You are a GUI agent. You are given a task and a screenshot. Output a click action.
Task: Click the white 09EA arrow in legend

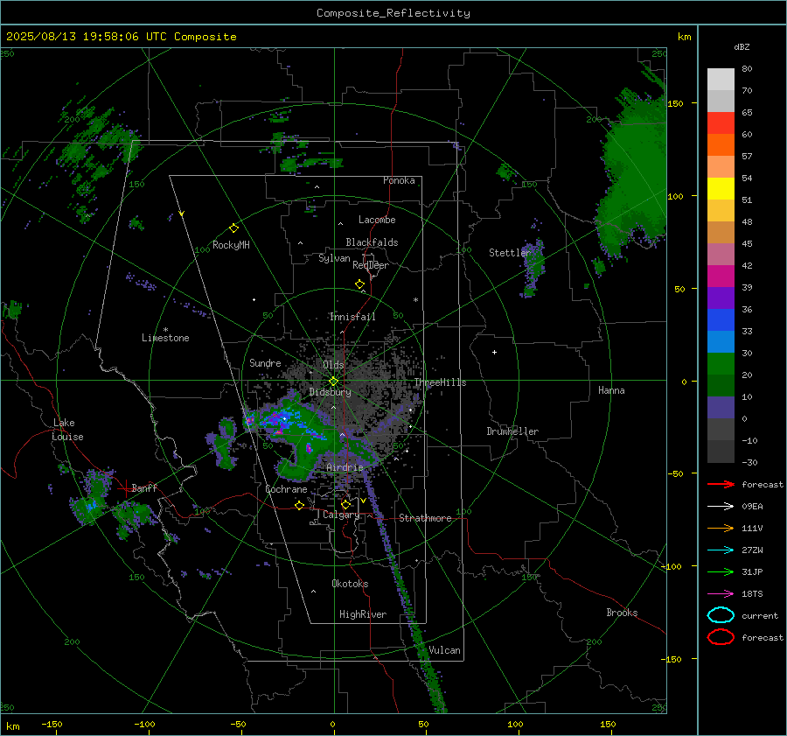point(721,507)
